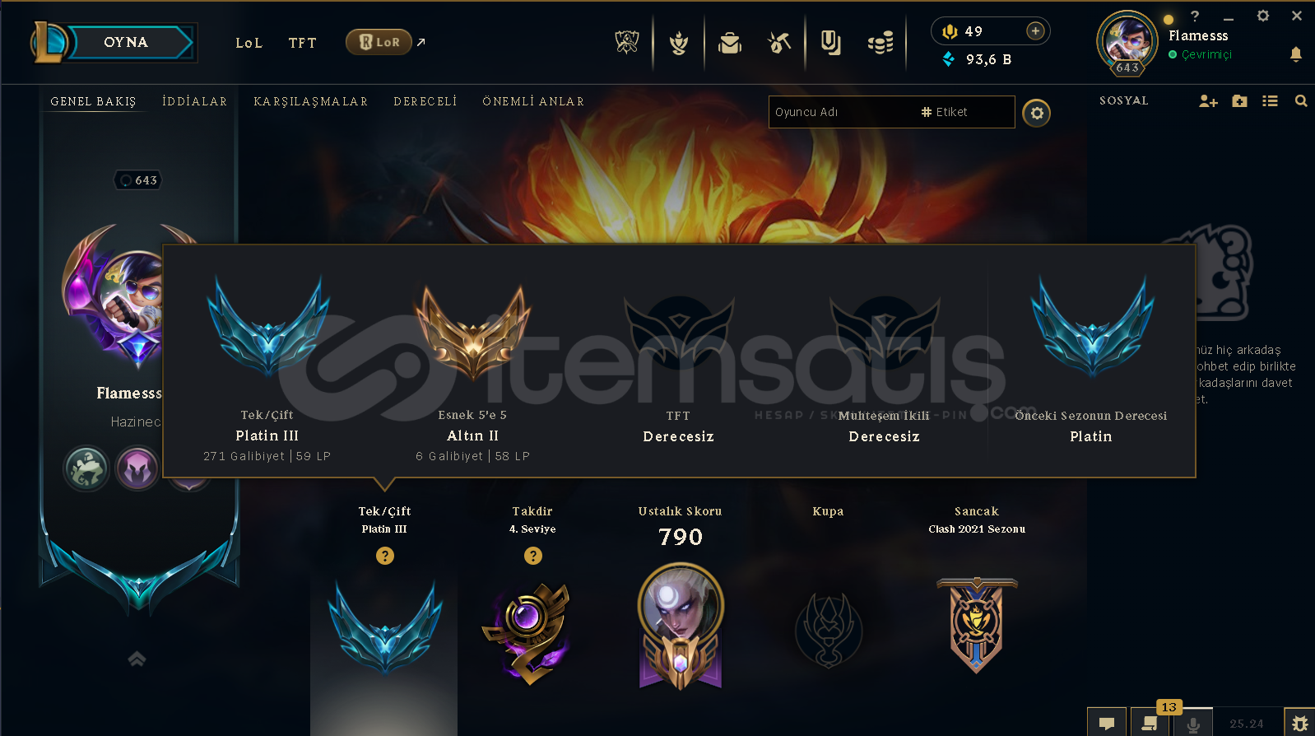Screen dimensions: 1315x736
Task: Open the Clash trophy icon in top bar
Action: [x=627, y=42]
